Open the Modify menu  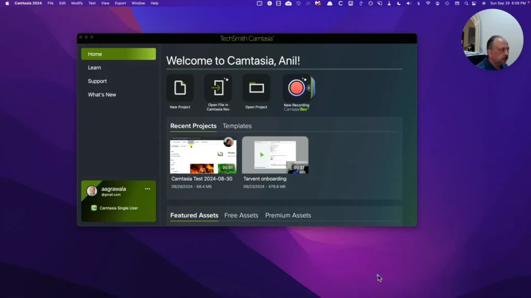pyautogui.click(x=77, y=3)
